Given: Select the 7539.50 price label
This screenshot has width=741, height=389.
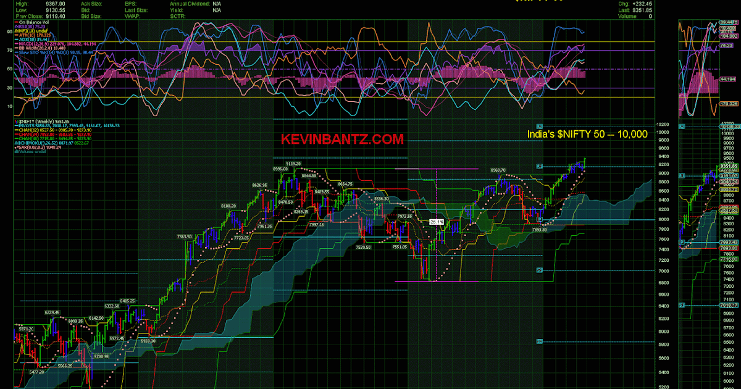Looking at the screenshot, I should (x=362, y=247).
